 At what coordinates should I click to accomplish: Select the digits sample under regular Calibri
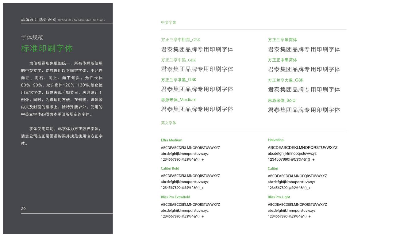(289, 188)
